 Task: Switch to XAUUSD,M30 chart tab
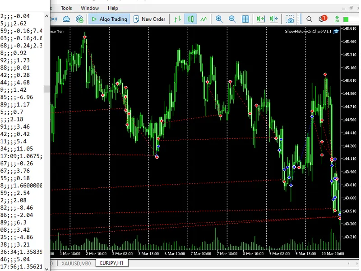76,263
